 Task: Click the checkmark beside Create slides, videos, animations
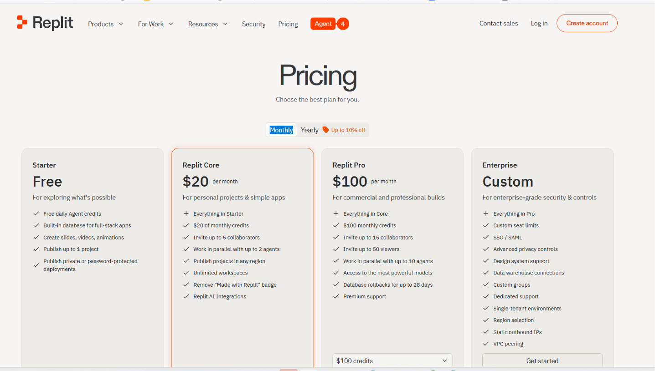(36, 237)
